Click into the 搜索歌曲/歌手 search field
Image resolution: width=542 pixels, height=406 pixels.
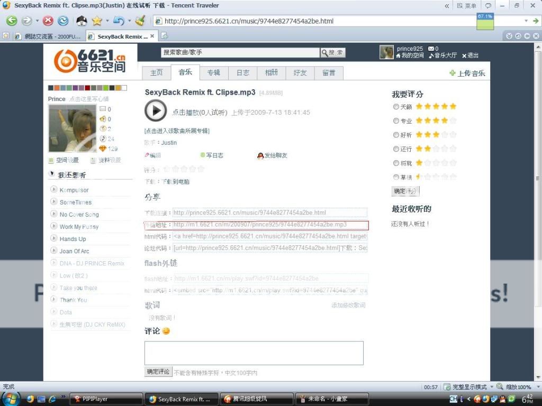pos(240,52)
